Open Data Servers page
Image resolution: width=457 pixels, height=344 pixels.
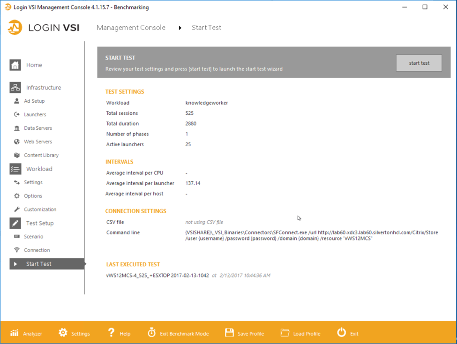tap(38, 128)
